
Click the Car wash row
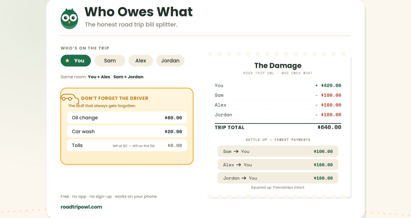click(127, 131)
